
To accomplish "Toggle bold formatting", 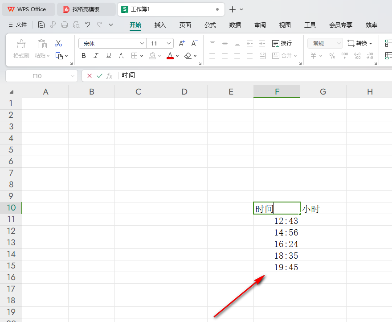I will tap(83, 55).
